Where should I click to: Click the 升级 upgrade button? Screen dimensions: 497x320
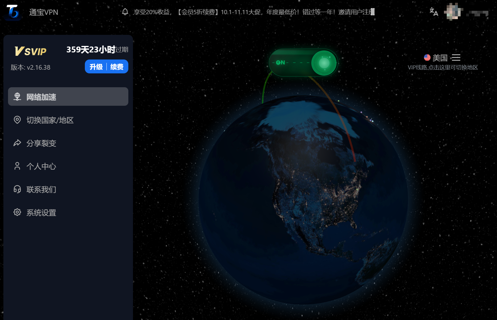click(95, 66)
